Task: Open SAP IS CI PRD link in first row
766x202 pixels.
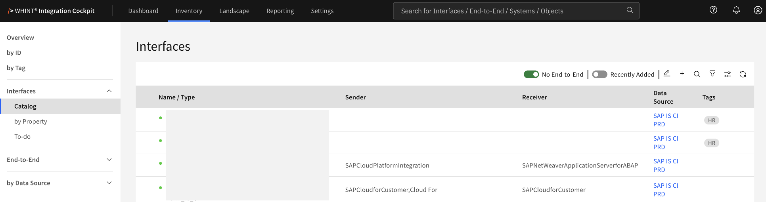Action: point(666,120)
